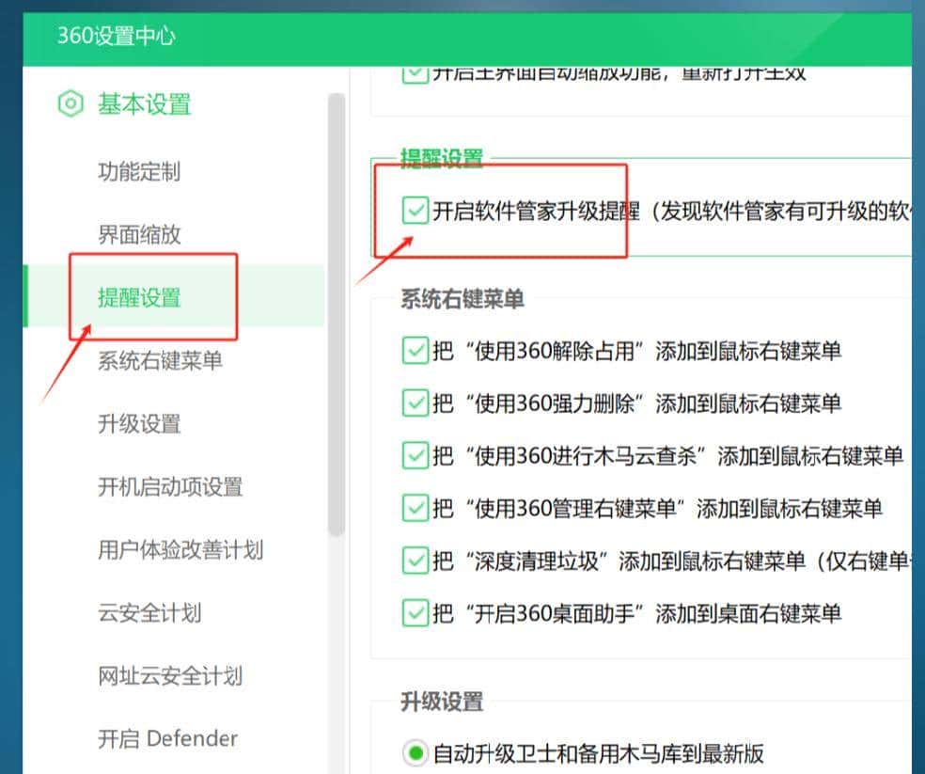Disable 使用360进行木马云查杀 menu entry
Screen dimensions: 925x774
(x=415, y=454)
